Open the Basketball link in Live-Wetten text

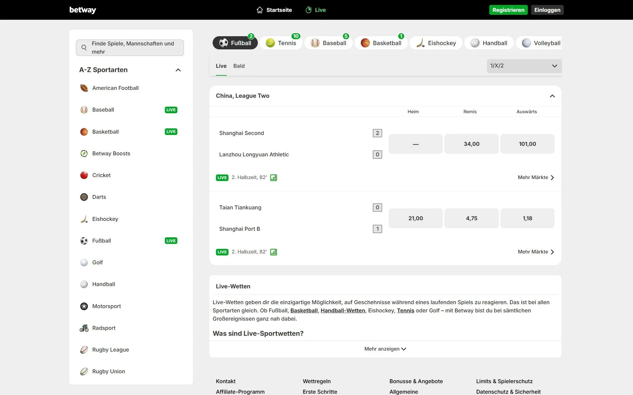pos(304,310)
